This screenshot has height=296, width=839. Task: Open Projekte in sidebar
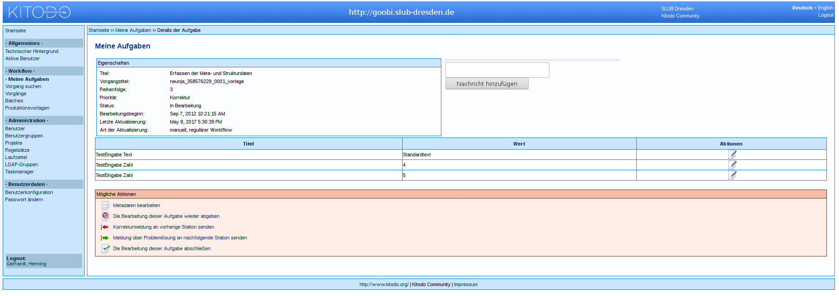coord(14,143)
